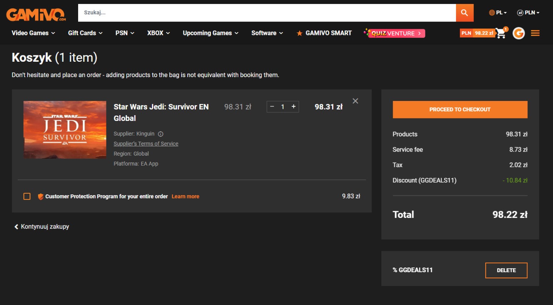This screenshot has width=553, height=305.
Task: Click the Total 98.22 zł amount
Action: tap(510, 215)
